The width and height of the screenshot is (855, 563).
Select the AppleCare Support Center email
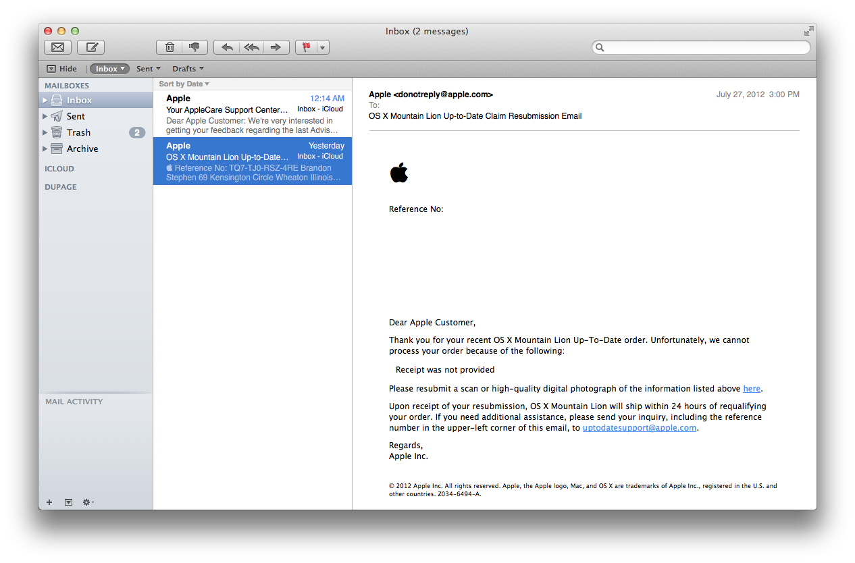point(253,114)
